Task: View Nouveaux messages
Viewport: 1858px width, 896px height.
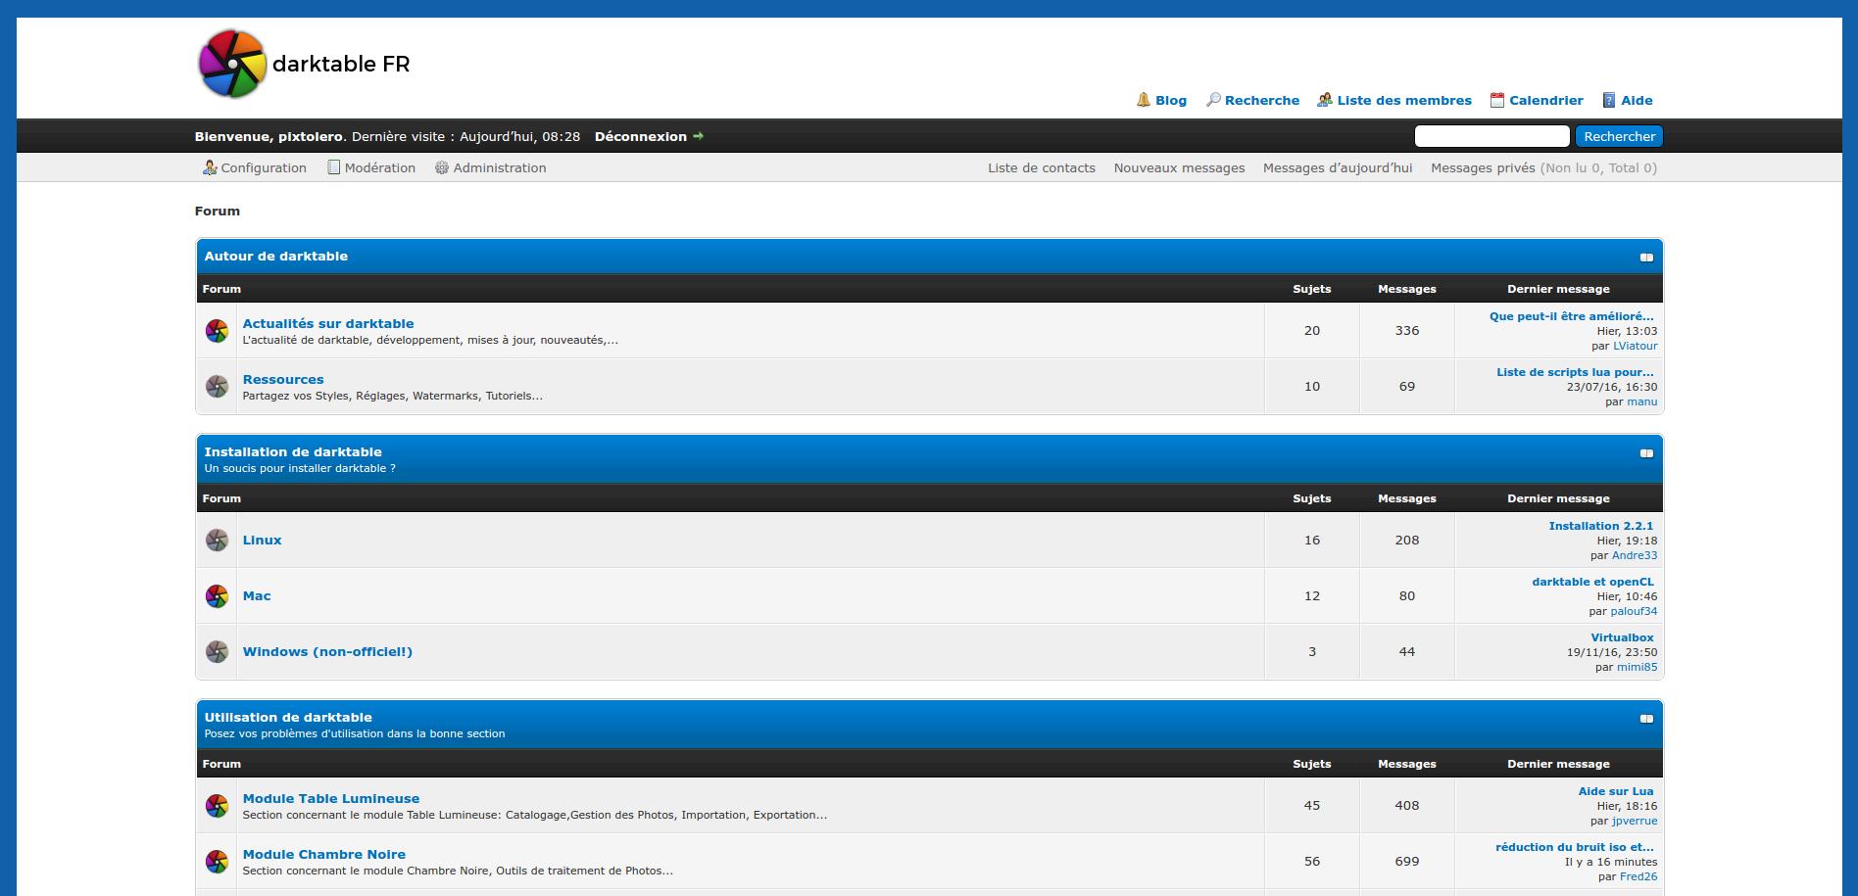Action: click(x=1179, y=167)
